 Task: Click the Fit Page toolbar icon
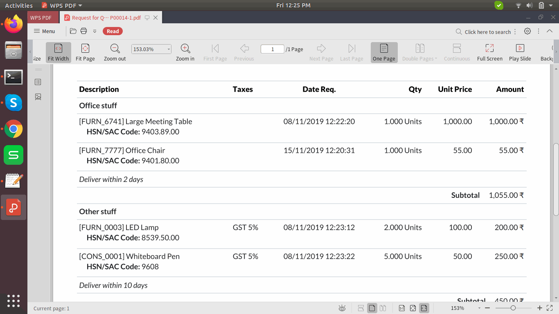(85, 52)
